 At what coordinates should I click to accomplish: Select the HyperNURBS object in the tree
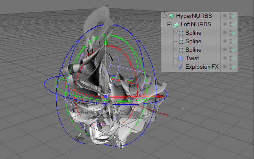194,16
